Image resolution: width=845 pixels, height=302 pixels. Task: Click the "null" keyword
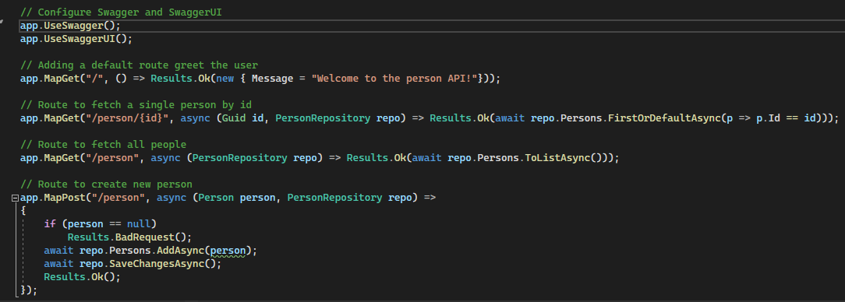coord(139,224)
